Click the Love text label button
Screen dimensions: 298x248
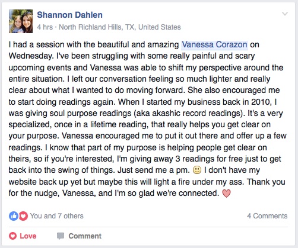[28, 236]
